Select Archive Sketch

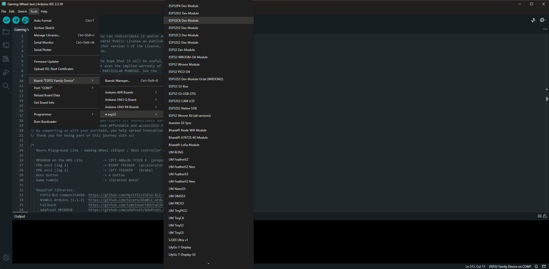pyautogui.click(x=64, y=28)
